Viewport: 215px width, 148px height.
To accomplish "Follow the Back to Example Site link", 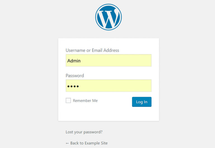I will [x=87, y=143].
